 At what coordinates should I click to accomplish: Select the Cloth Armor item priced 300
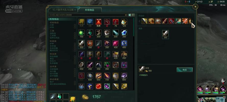pos(107,32)
